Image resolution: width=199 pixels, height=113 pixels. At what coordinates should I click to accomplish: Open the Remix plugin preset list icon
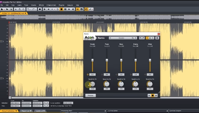[x=157, y=38]
